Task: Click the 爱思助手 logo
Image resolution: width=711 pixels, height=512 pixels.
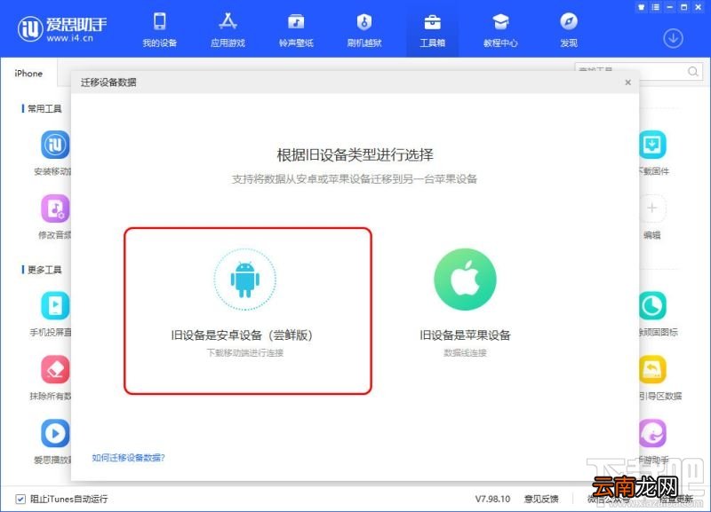Action: coord(62,28)
